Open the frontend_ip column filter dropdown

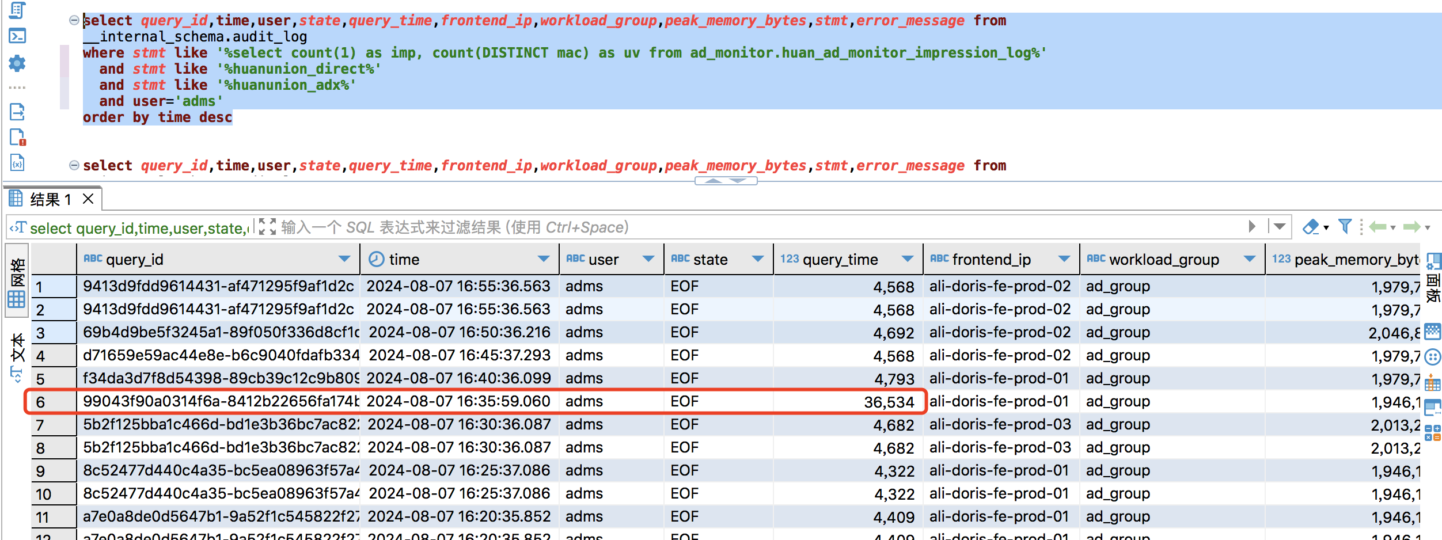point(1064,259)
